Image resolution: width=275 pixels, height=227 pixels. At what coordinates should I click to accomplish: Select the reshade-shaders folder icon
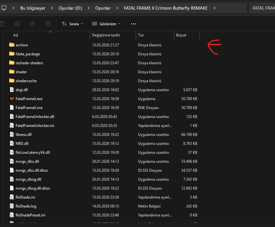(12, 63)
